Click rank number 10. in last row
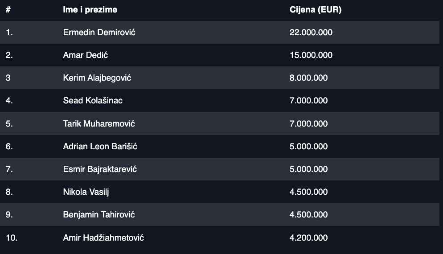Viewport: 443px width, 254px height. 12,238
